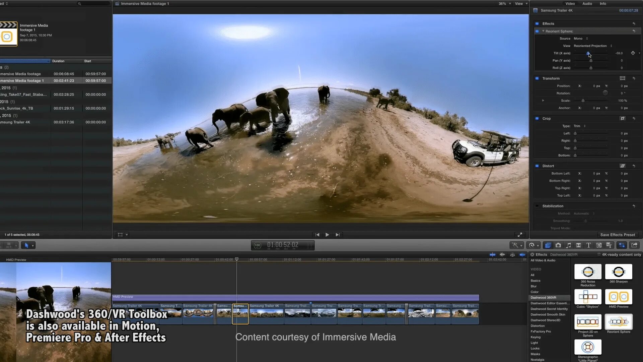The width and height of the screenshot is (643, 362).
Task: Add keyframe for Tilt X axis
Action: [633, 53]
